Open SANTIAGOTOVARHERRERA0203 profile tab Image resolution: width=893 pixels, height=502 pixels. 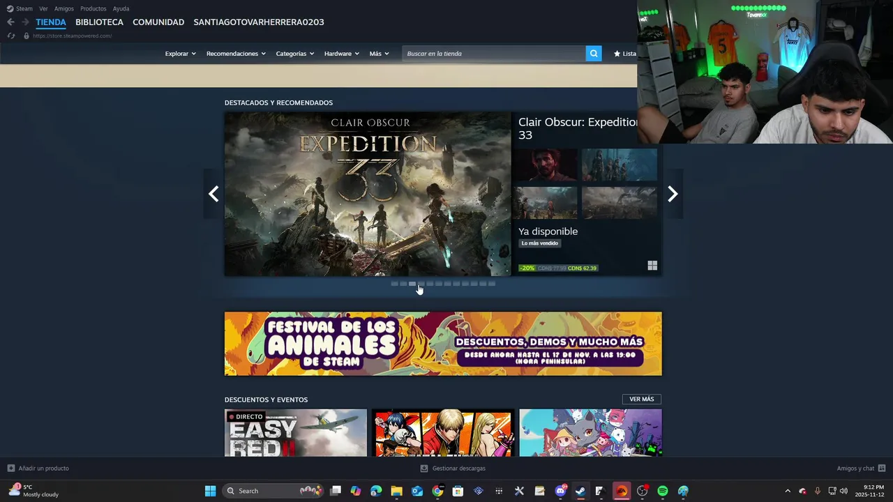click(259, 22)
